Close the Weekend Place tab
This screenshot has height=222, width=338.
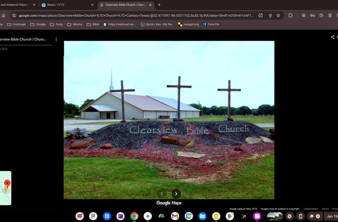tap(34, 5)
